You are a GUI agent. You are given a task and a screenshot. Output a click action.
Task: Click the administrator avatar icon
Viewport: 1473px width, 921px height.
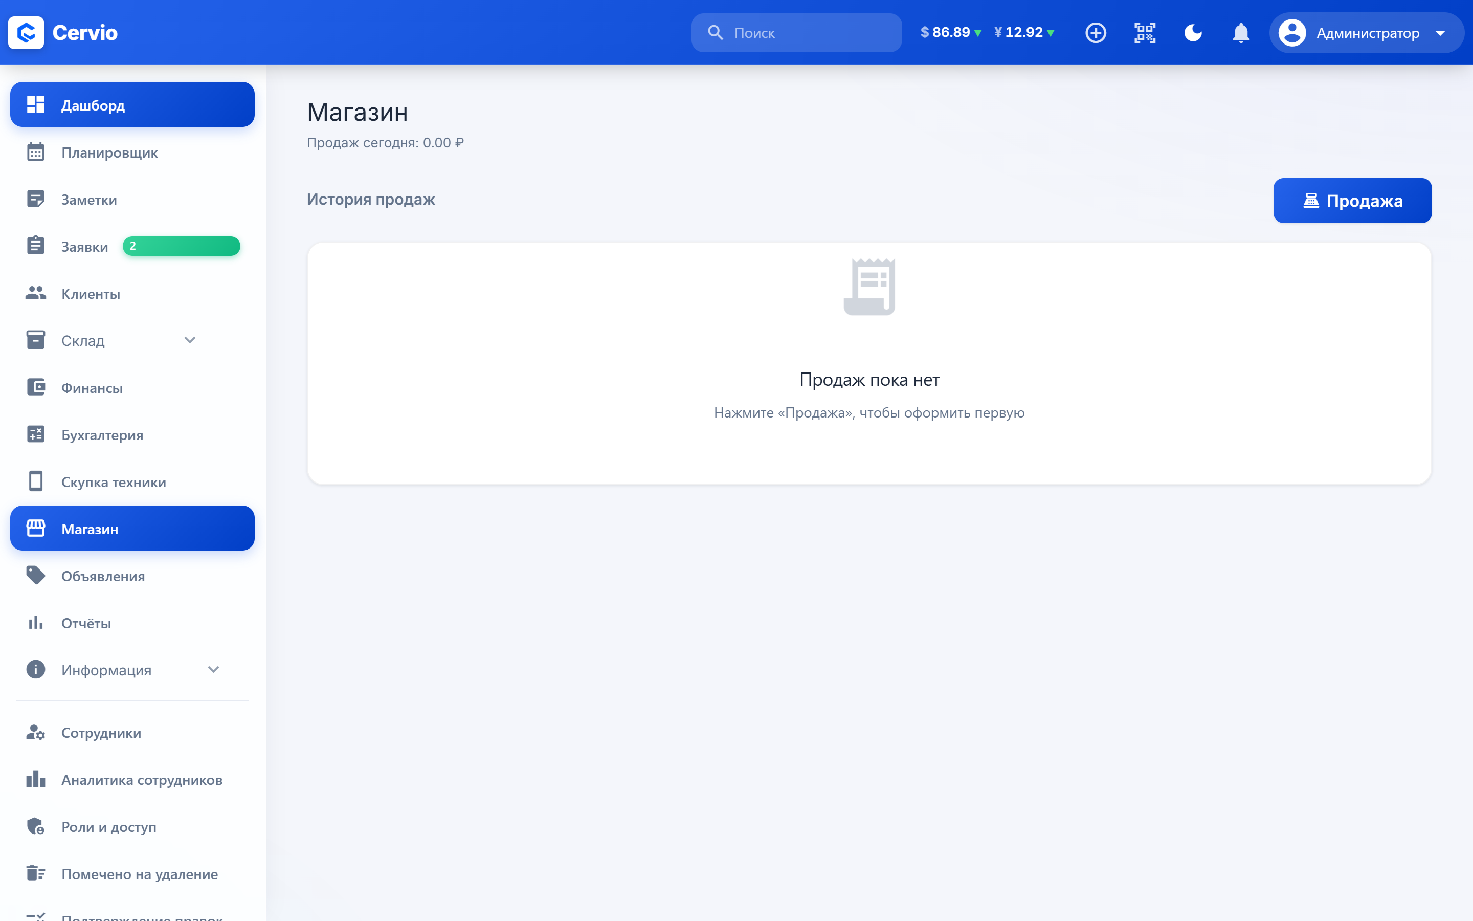click(x=1291, y=32)
